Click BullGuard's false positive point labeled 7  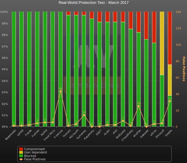[x=123, y=121]
